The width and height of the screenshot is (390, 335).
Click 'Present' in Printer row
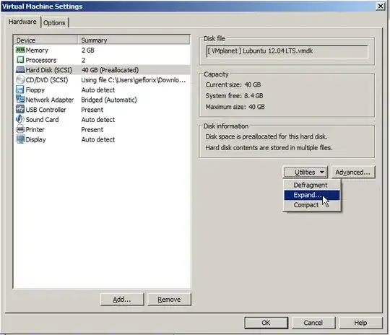tap(92, 129)
